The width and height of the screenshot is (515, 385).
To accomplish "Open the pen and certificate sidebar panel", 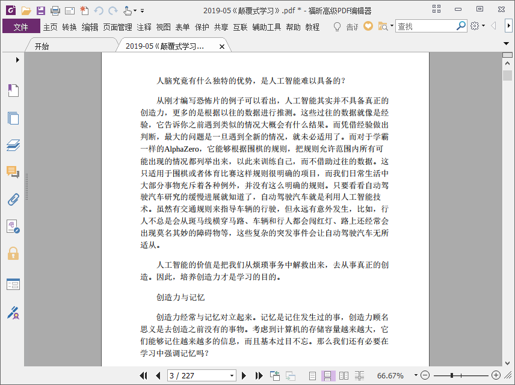I will (13, 313).
